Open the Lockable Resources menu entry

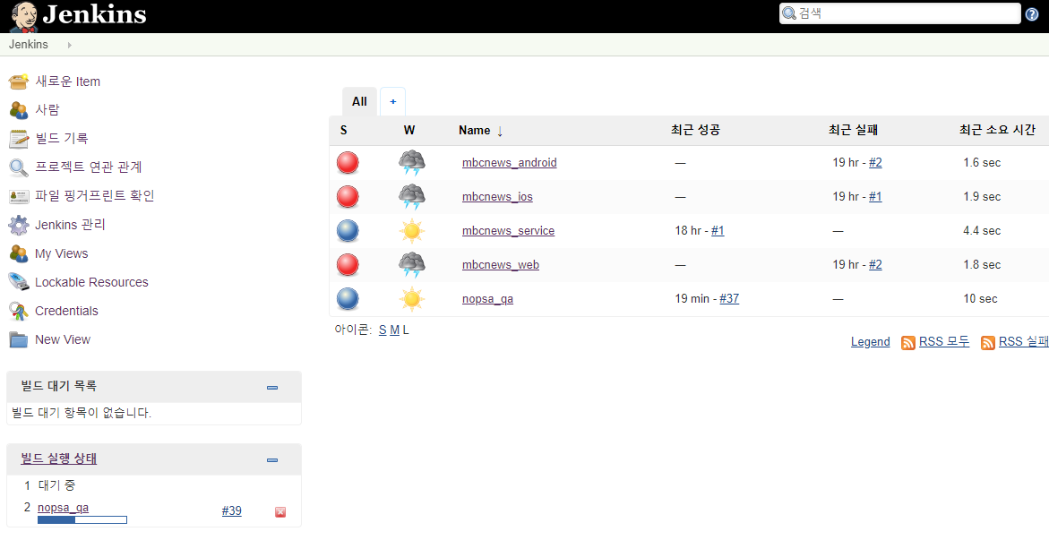[x=91, y=282]
